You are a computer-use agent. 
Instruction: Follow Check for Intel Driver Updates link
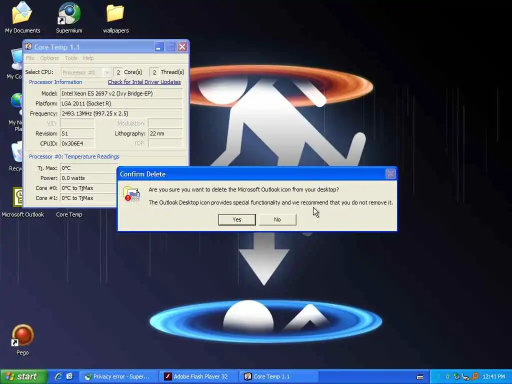144,82
